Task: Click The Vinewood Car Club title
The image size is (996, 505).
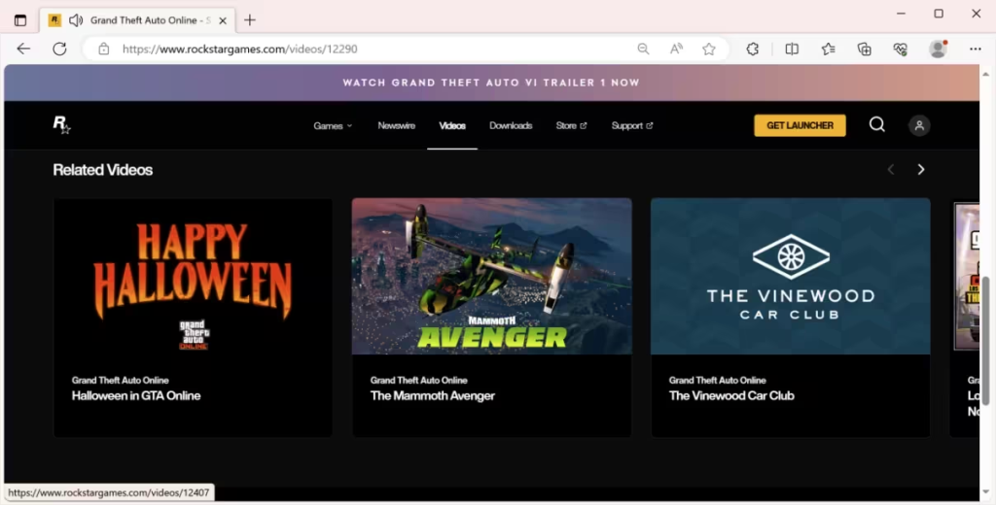Action: click(x=731, y=395)
